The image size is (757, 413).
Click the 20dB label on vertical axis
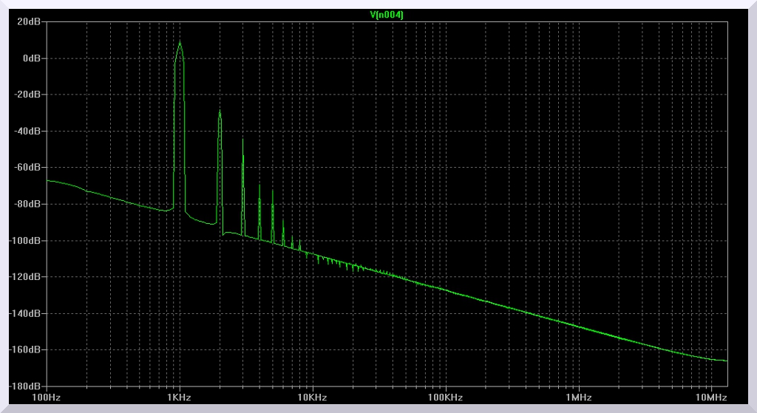tap(30, 22)
